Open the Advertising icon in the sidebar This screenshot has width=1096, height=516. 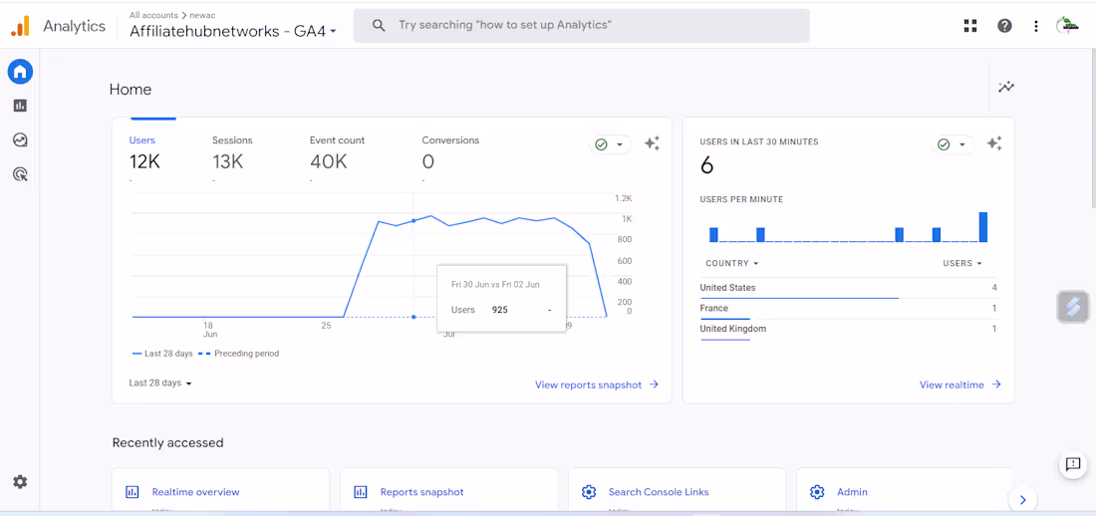pyautogui.click(x=20, y=174)
